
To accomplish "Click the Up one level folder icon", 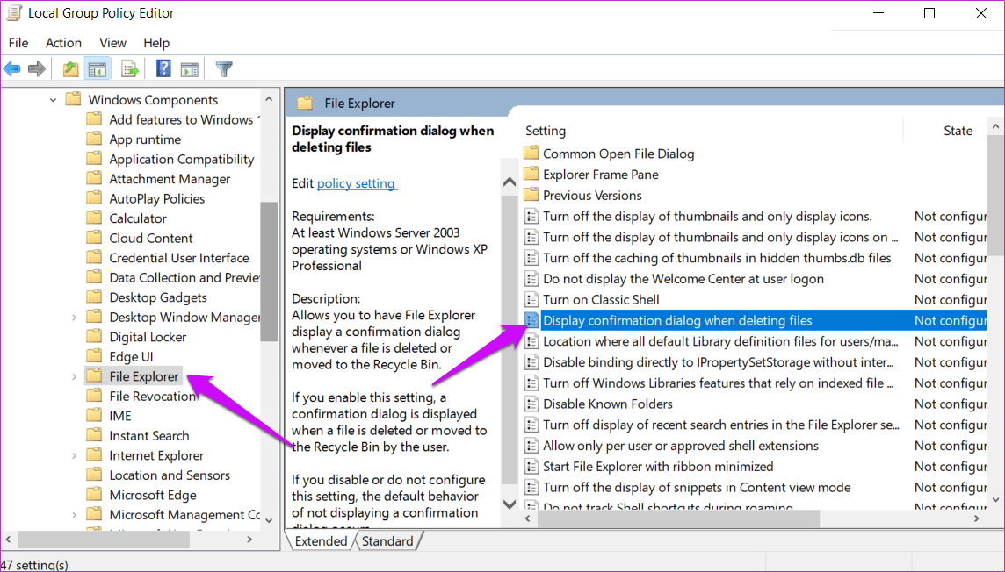I will click(x=70, y=69).
